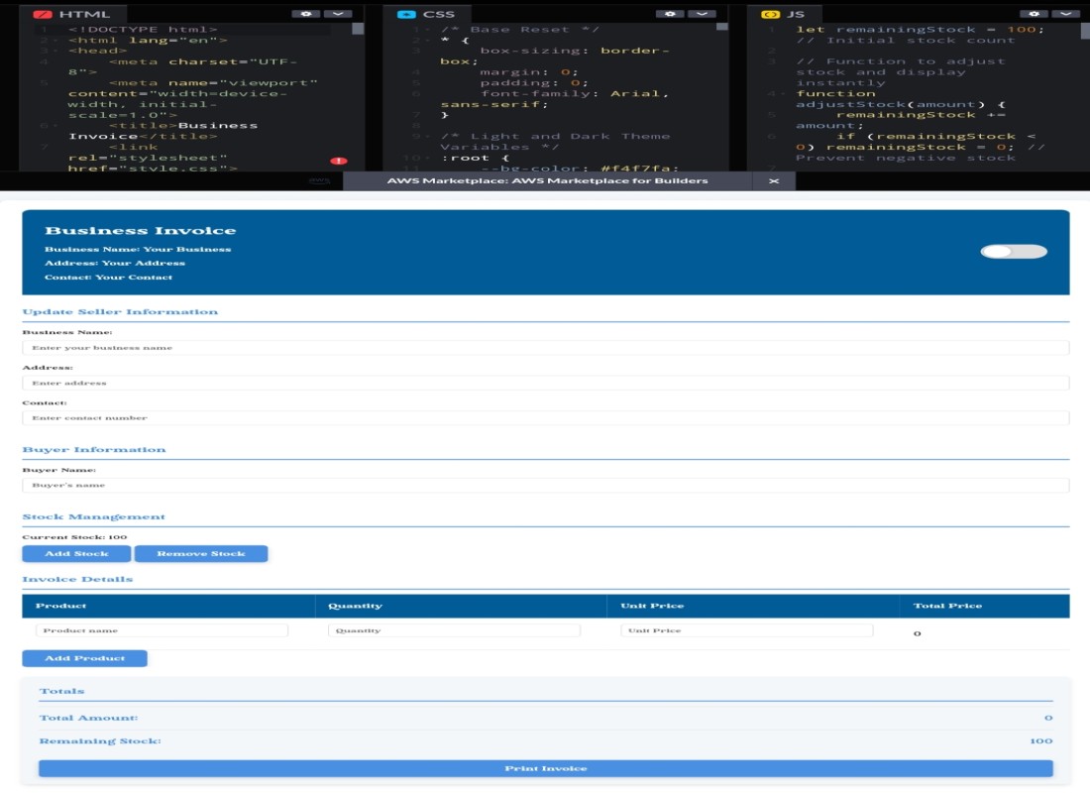Click the Remaining Stock label in Totals
Screen dimensions: 1090x793
coord(100,740)
